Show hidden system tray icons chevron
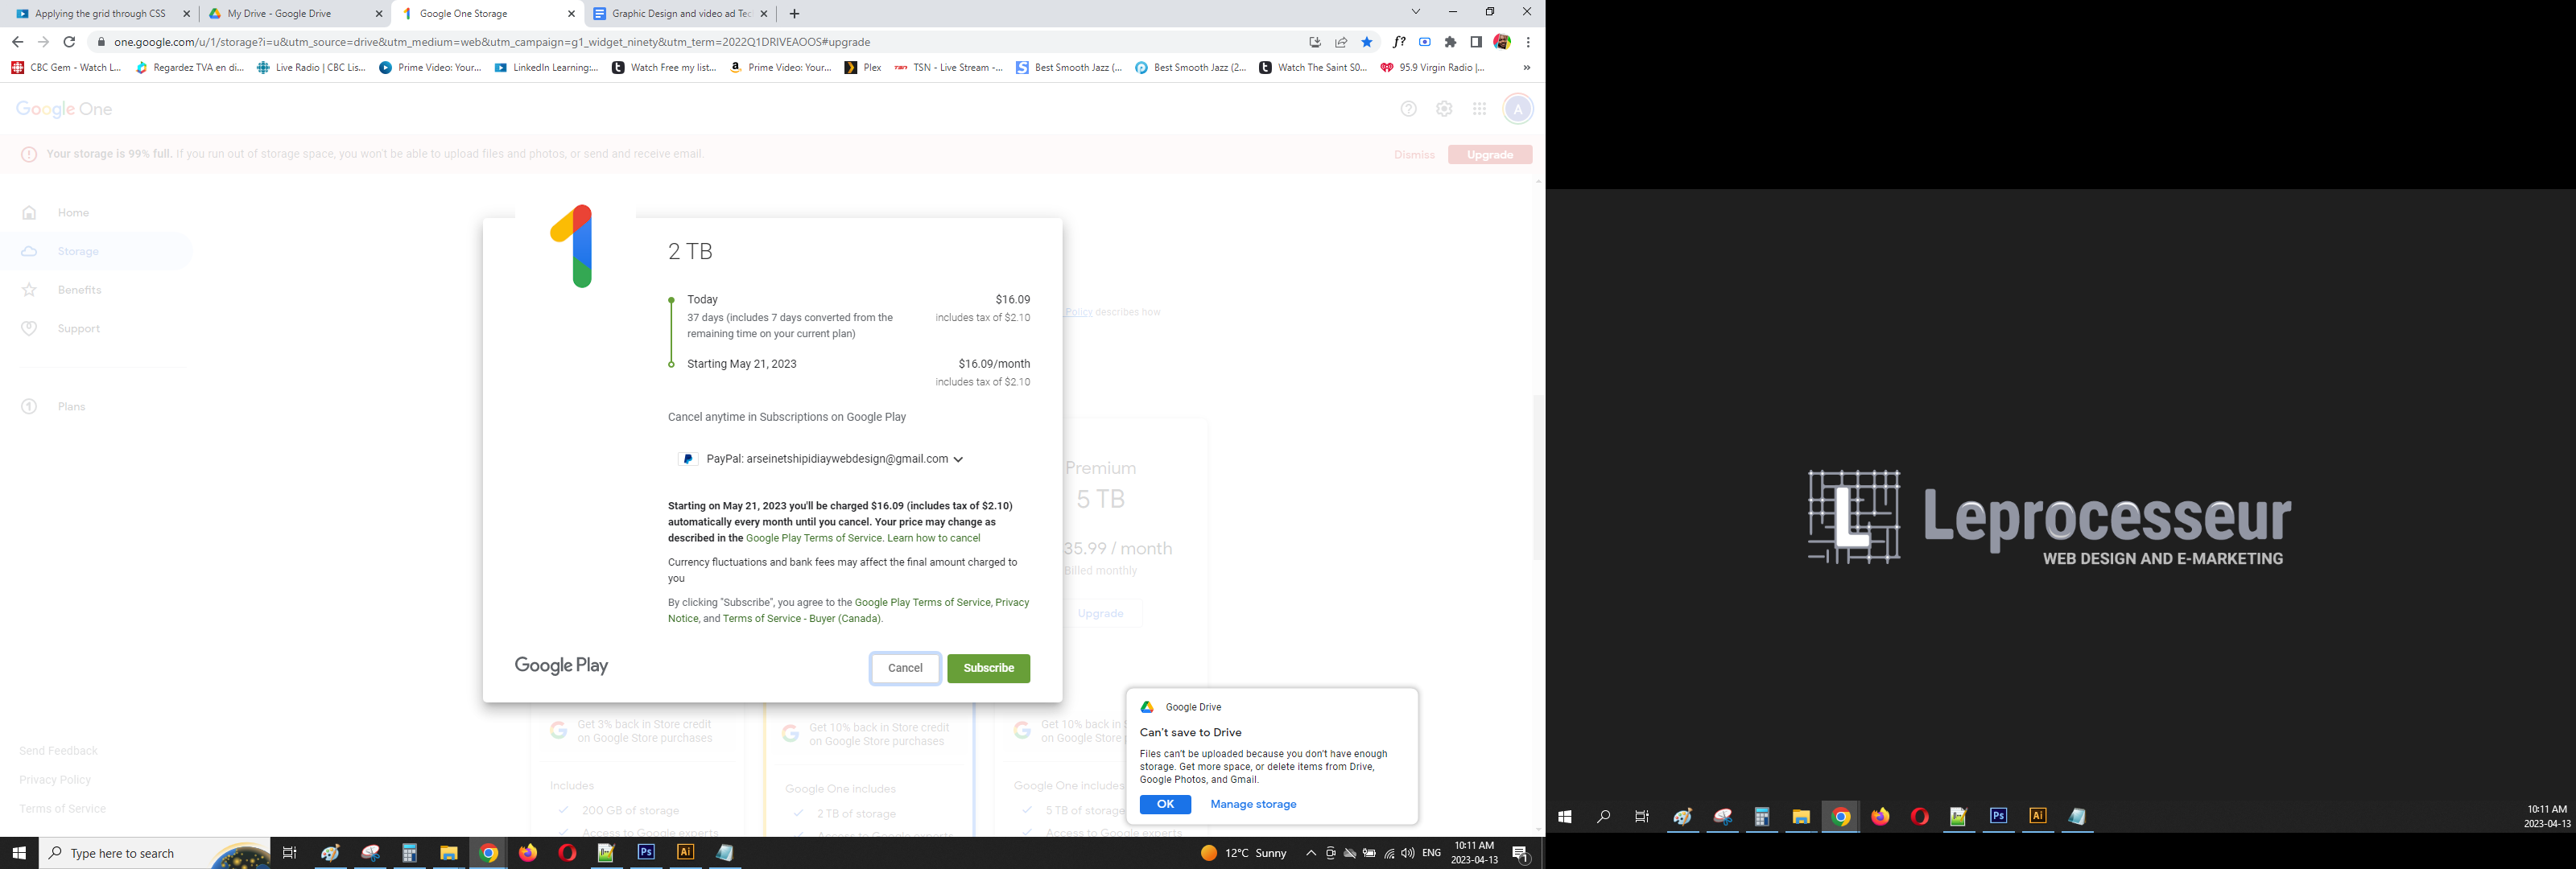Screen dimensions: 2576x869 pos(1310,853)
